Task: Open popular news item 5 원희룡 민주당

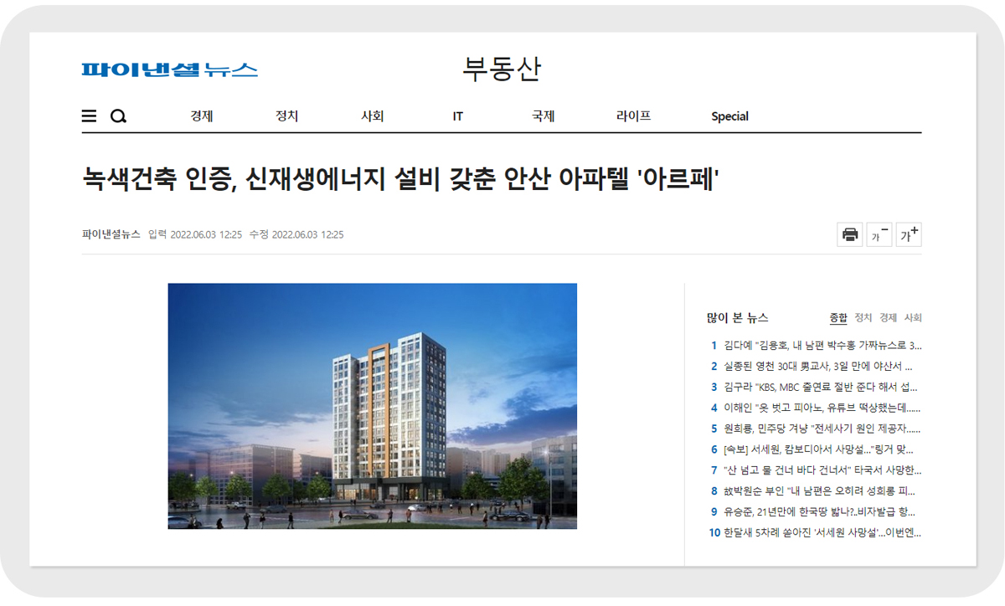Action: pyautogui.click(x=815, y=429)
